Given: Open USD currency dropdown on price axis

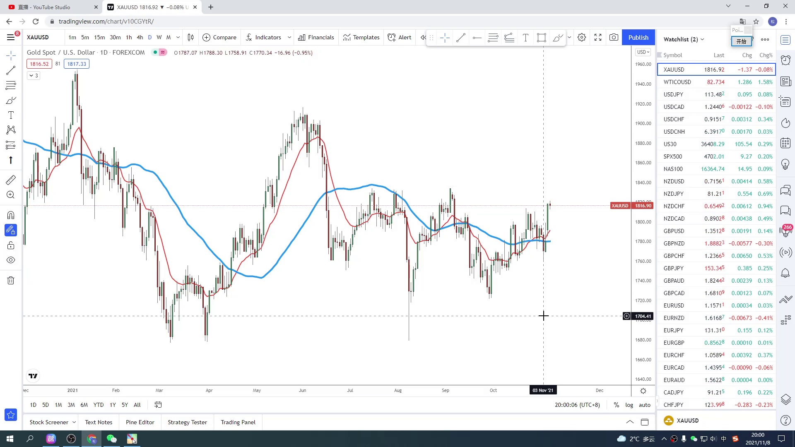Looking at the screenshot, I should (x=643, y=52).
